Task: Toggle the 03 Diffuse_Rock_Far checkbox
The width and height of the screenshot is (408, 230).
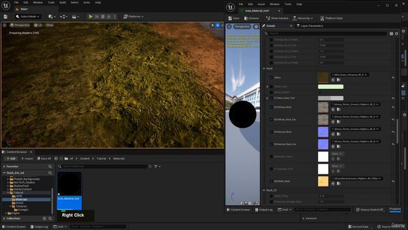Action: pos(272,119)
